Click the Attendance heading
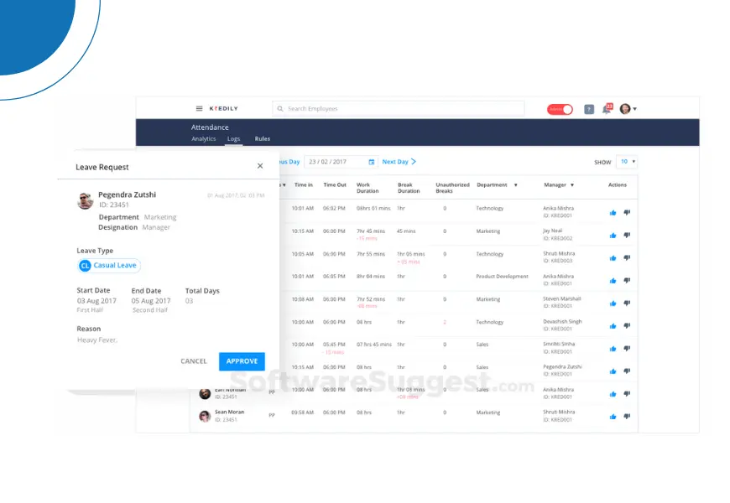The height and width of the screenshot is (503, 730). [x=210, y=127]
